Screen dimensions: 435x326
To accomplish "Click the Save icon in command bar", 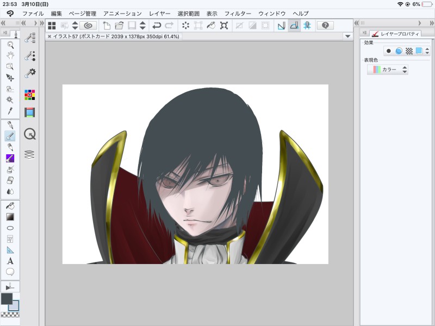I will pos(132,26).
